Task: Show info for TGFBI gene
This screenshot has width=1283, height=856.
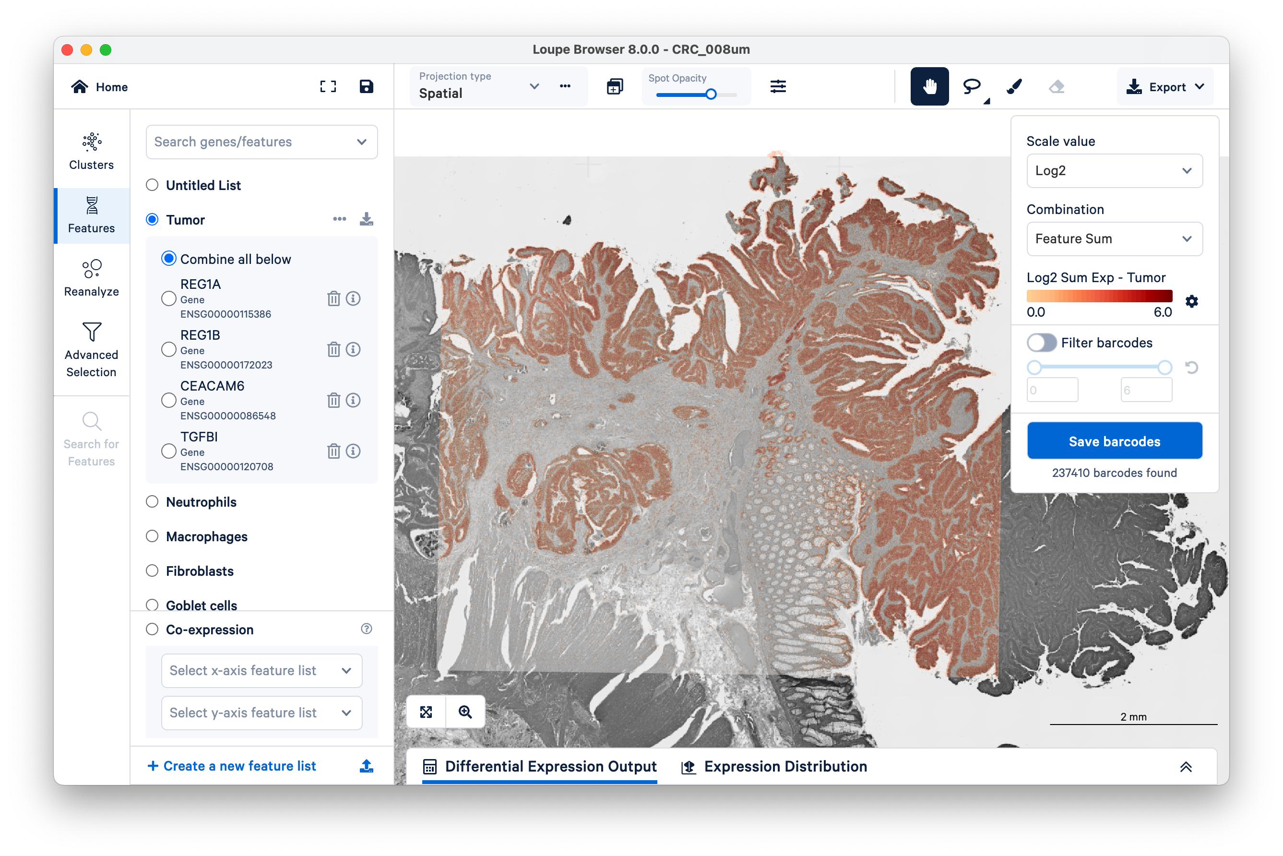Action: point(353,451)
